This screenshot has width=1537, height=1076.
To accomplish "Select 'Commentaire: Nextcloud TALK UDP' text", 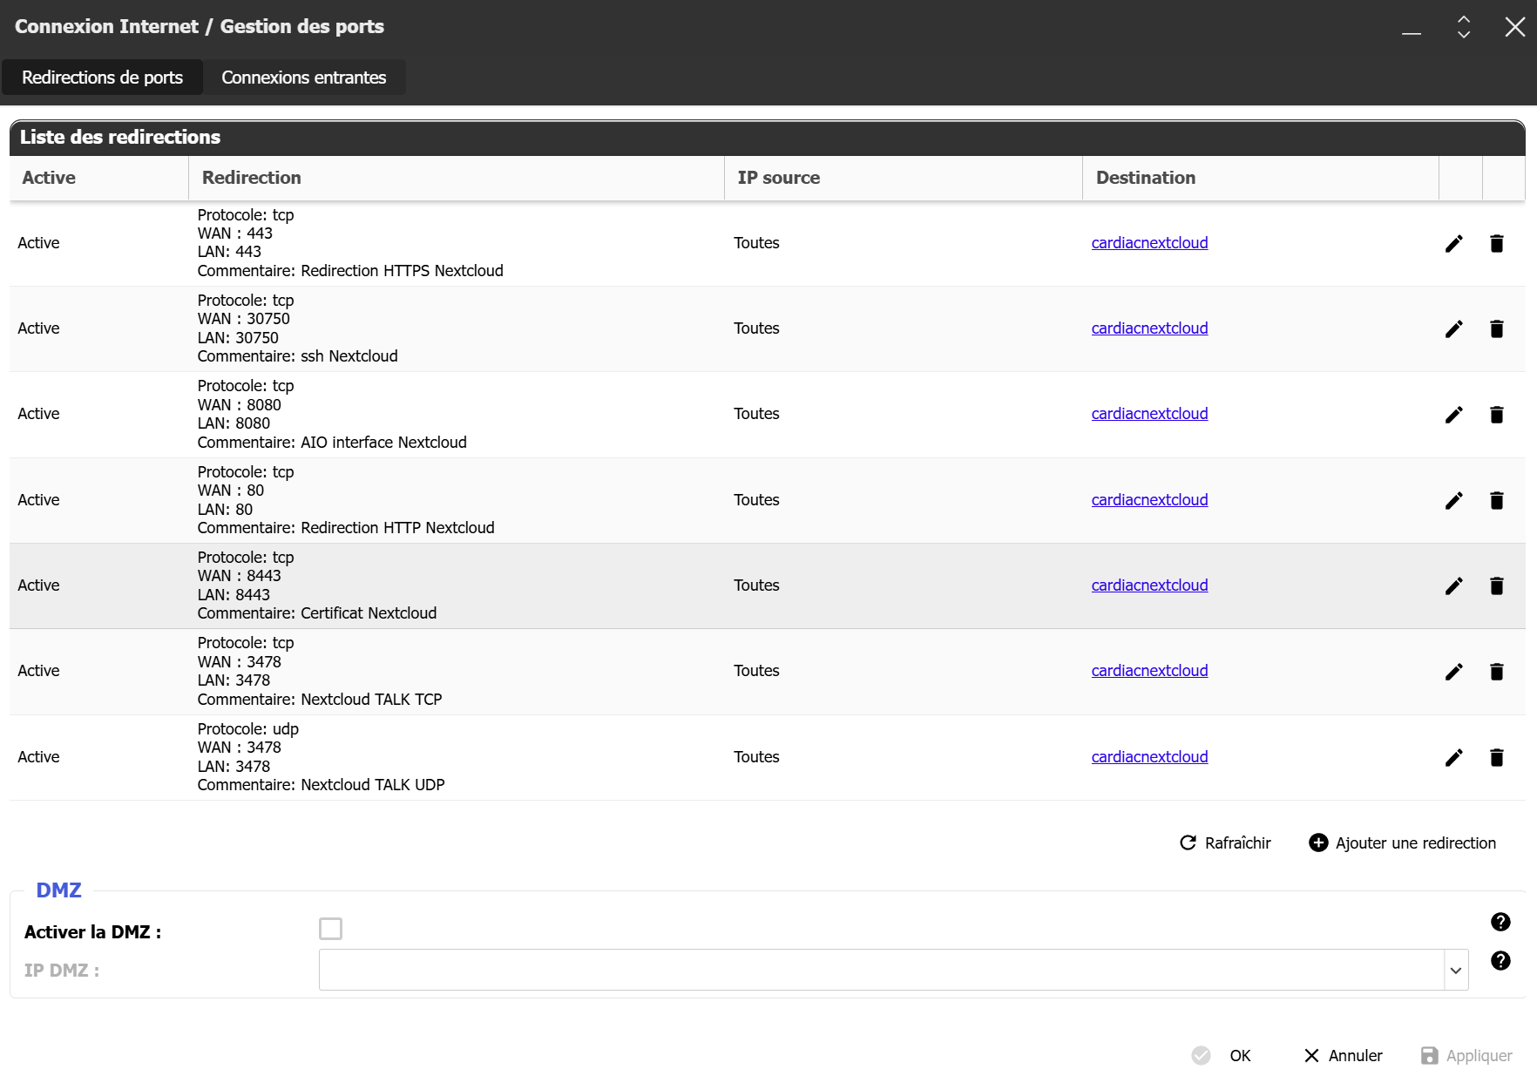I will pos(321,785).
